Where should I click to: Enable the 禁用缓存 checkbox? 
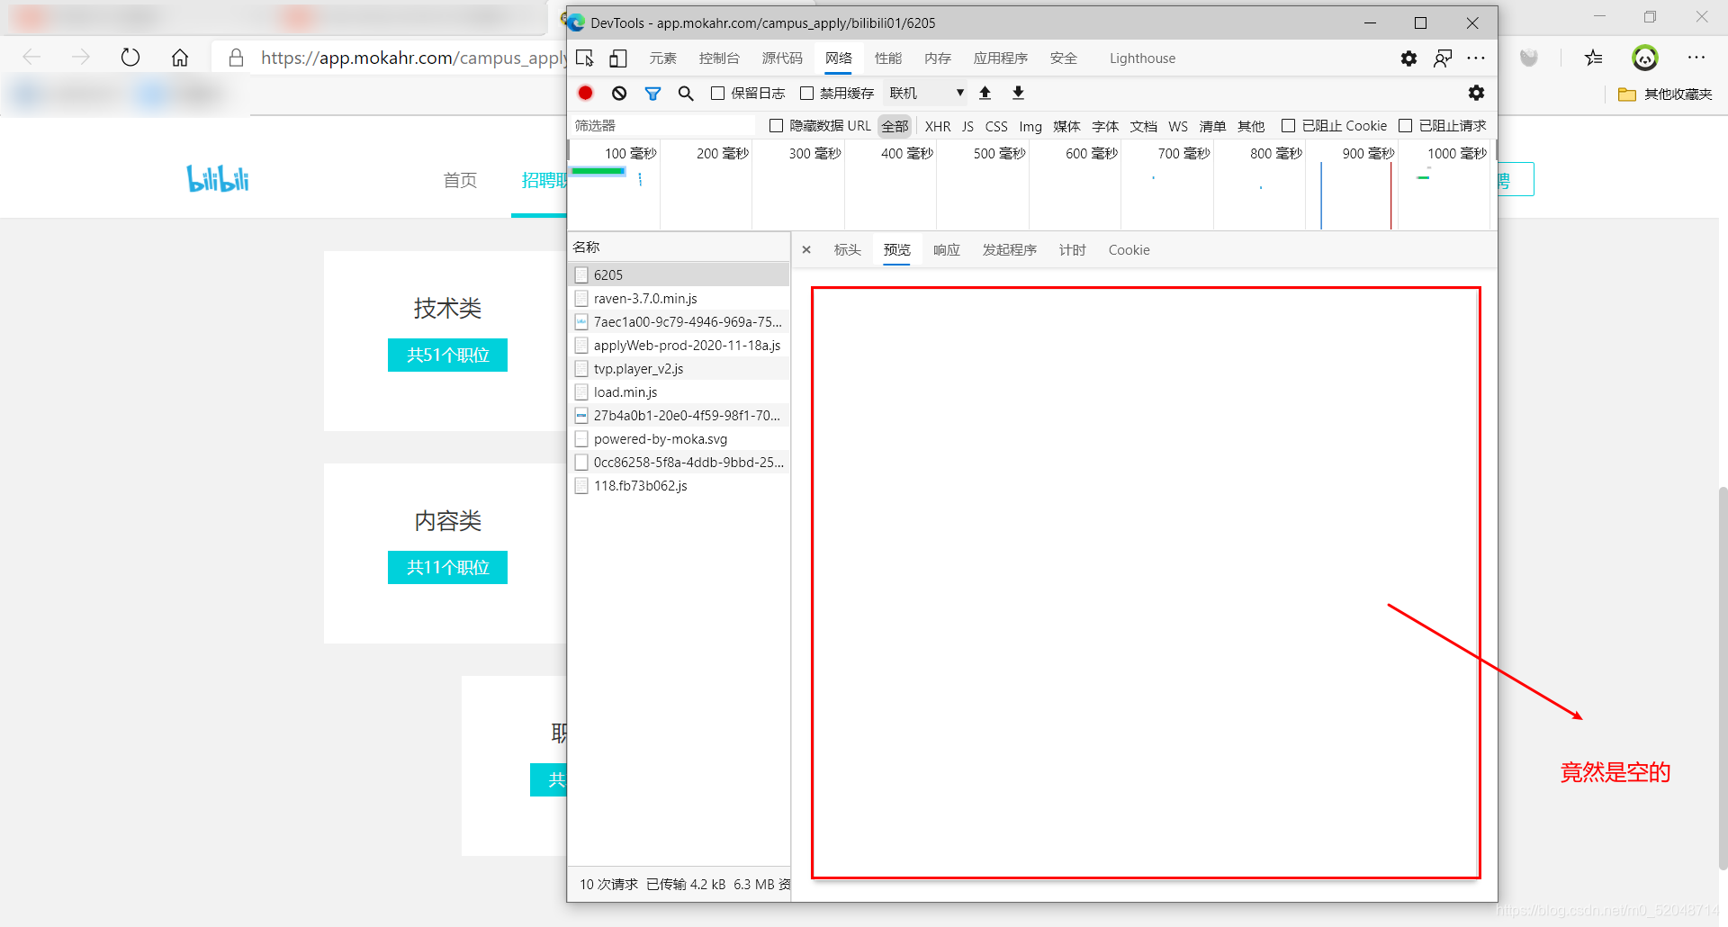click(806, 93)
